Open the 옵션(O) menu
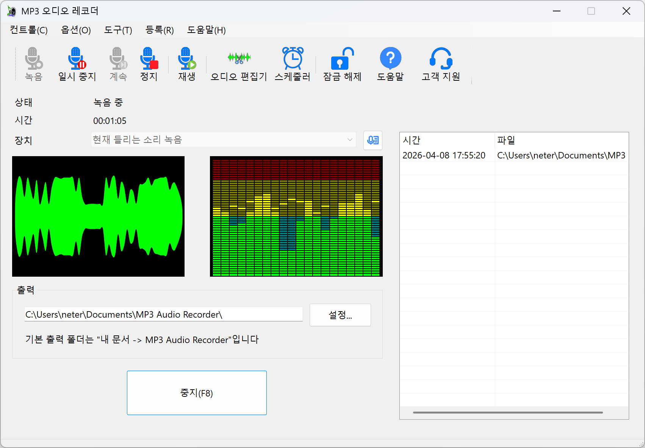 tap(76, 30)
